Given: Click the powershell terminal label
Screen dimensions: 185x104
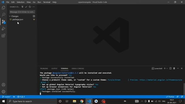Looking at the screenshot, I should pos(157,68).
